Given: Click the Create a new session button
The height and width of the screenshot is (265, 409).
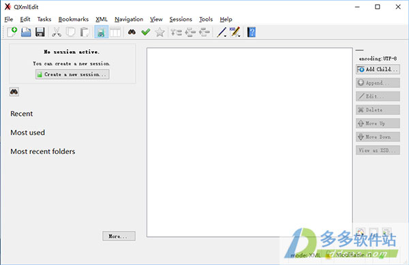Looking at the screenshot, I should click(72, 74).
